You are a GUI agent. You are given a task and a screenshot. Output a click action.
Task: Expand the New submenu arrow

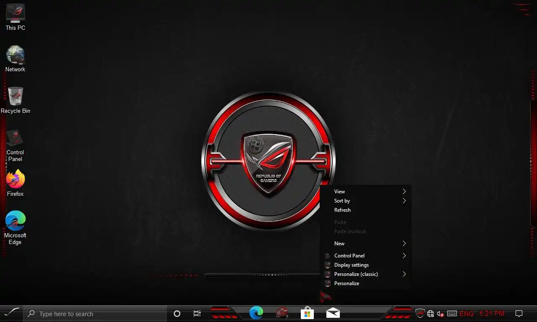(x=404, y=244)
